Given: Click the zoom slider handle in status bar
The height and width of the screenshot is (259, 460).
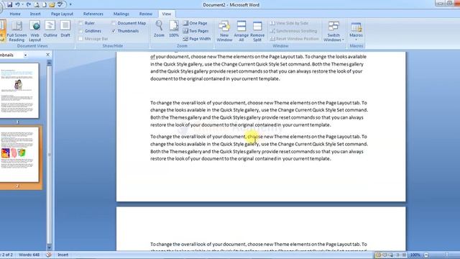Looking at the screenshot, I should point(446,255).
